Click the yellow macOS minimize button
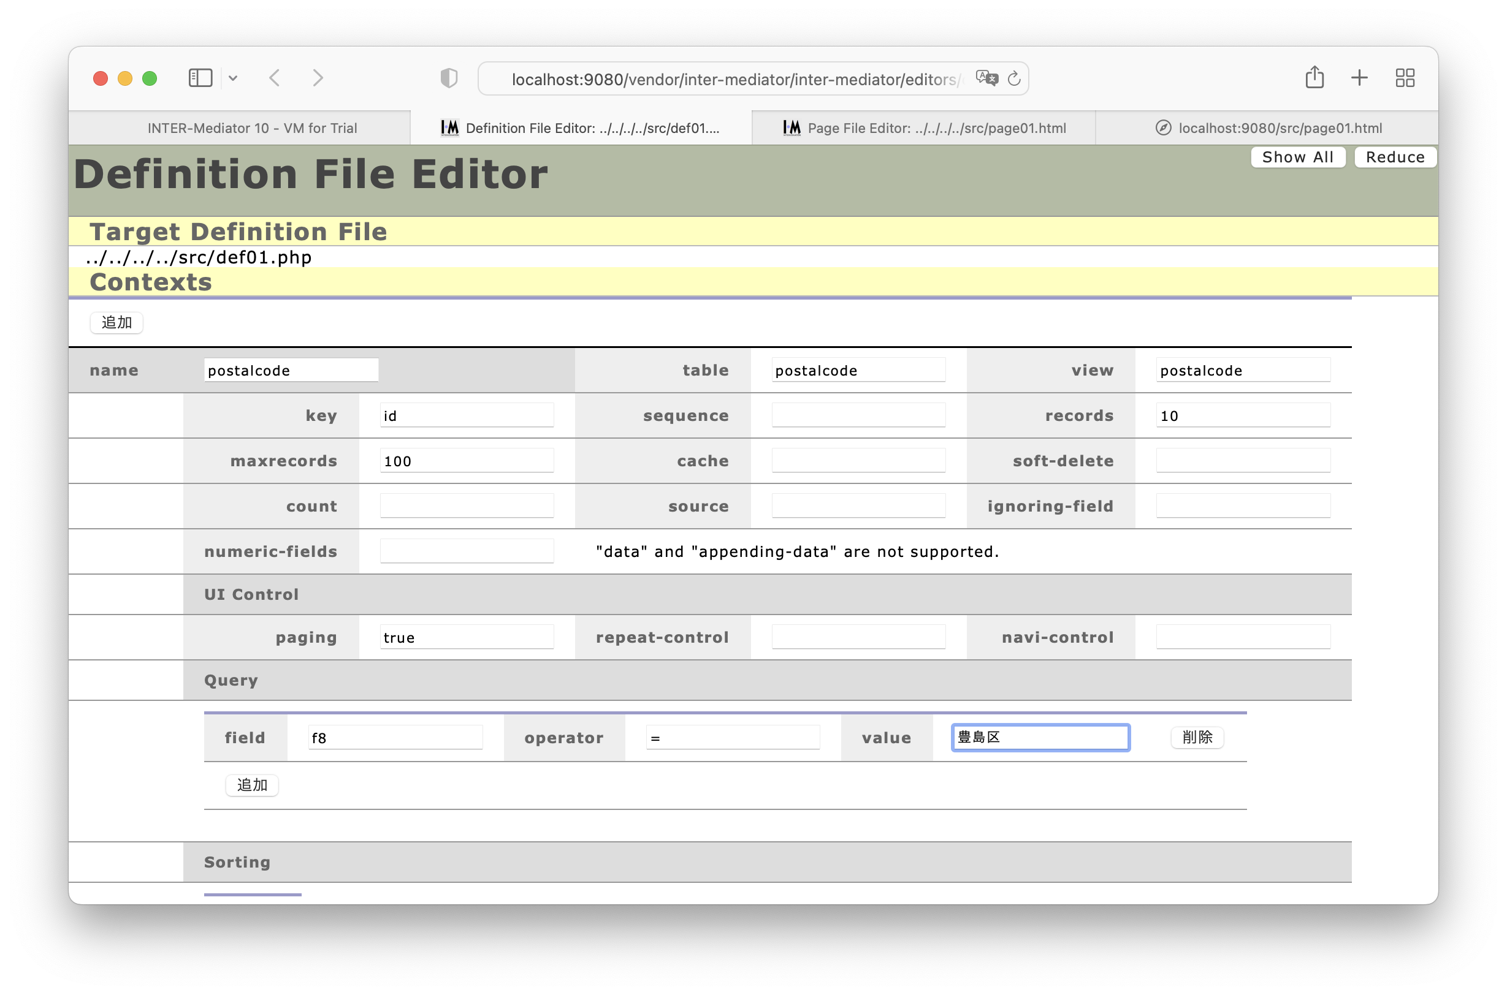The width and height of the screenshot is (1507, 995). click(x=124, y=78)
